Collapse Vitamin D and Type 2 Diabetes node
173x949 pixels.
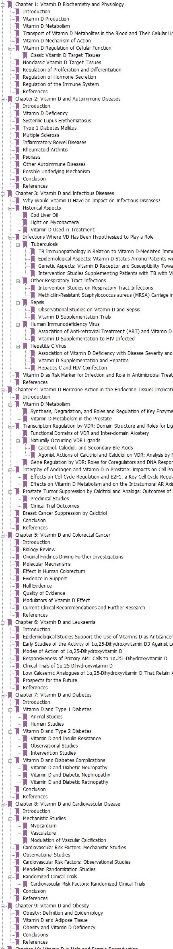point(11,731)
